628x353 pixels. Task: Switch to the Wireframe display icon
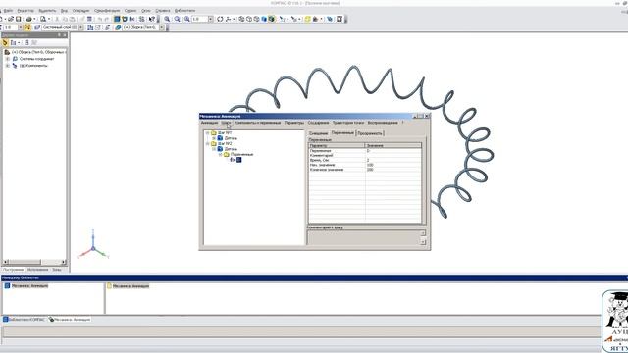coord(241,19)
